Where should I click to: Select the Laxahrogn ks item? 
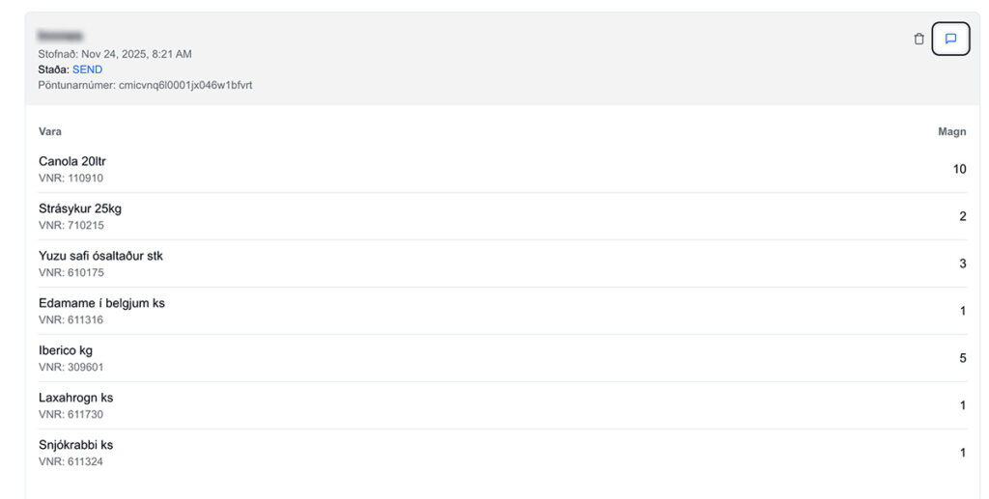[75, 398]
